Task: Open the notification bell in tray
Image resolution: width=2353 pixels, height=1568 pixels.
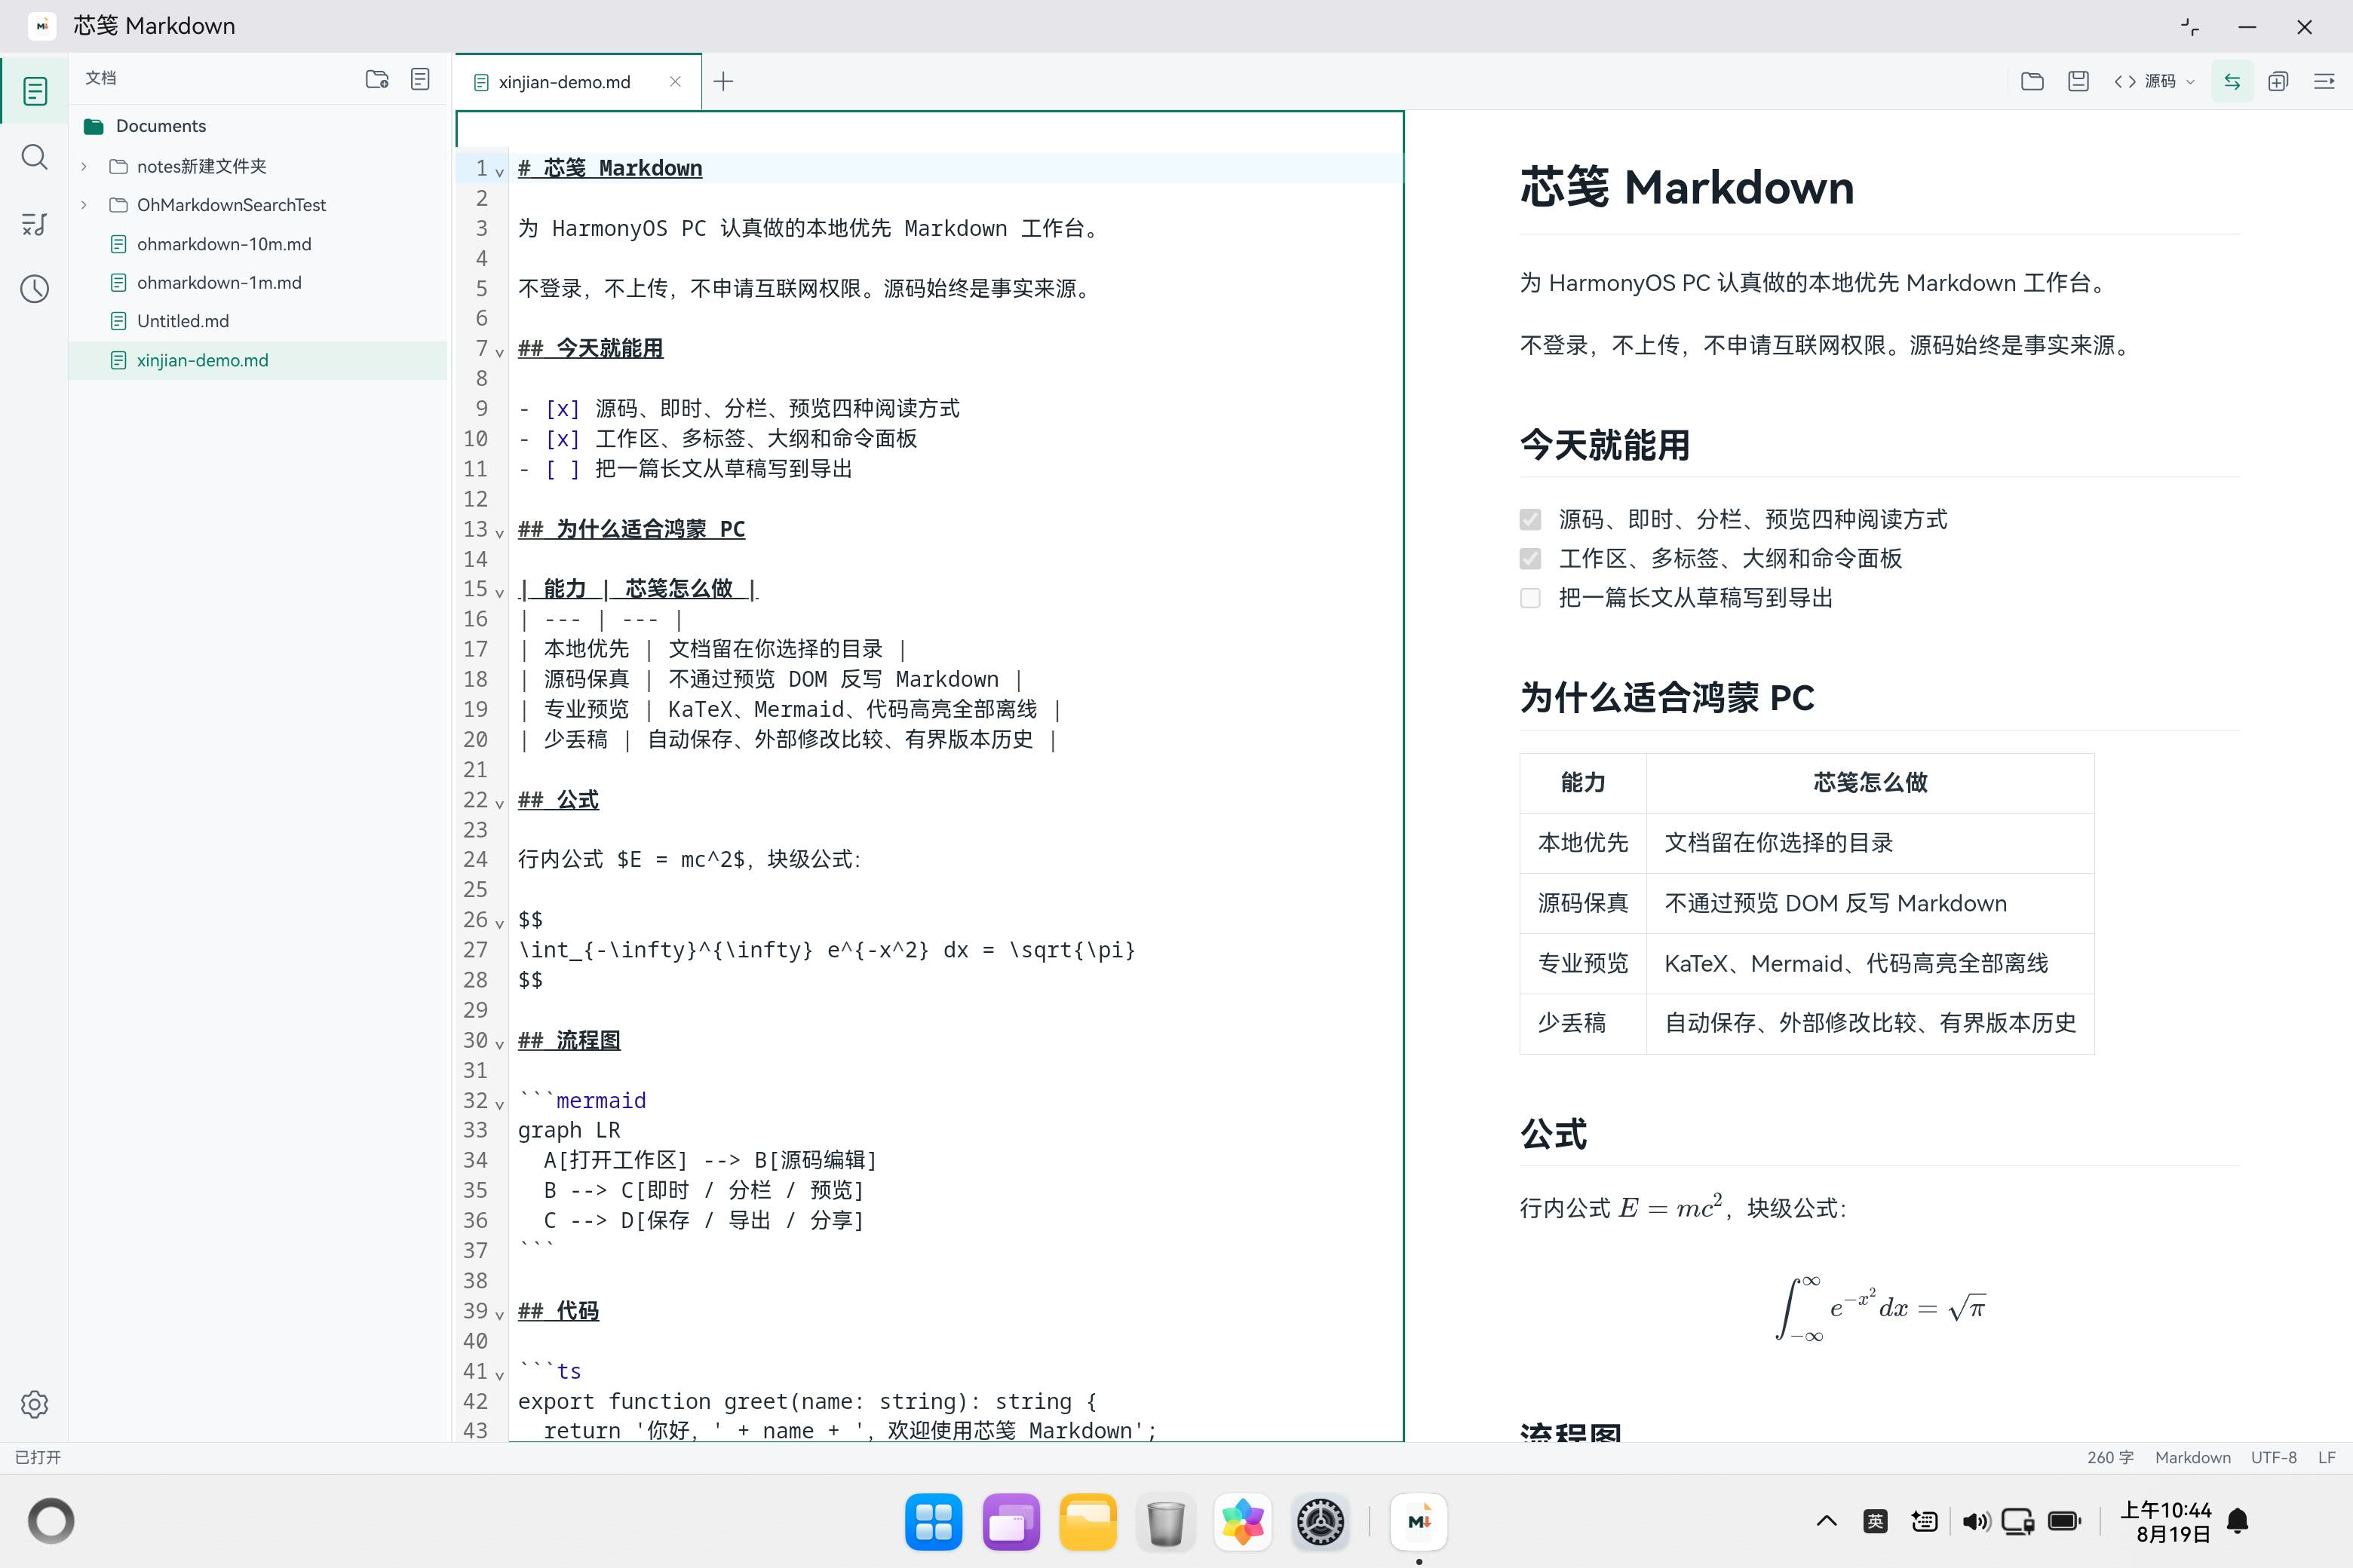Action: tap(2238, 1521)
